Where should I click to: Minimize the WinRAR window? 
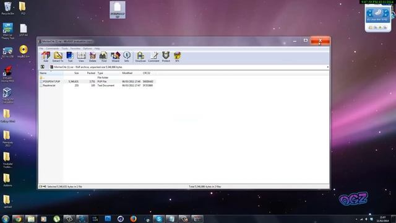(x=295, y=41)
